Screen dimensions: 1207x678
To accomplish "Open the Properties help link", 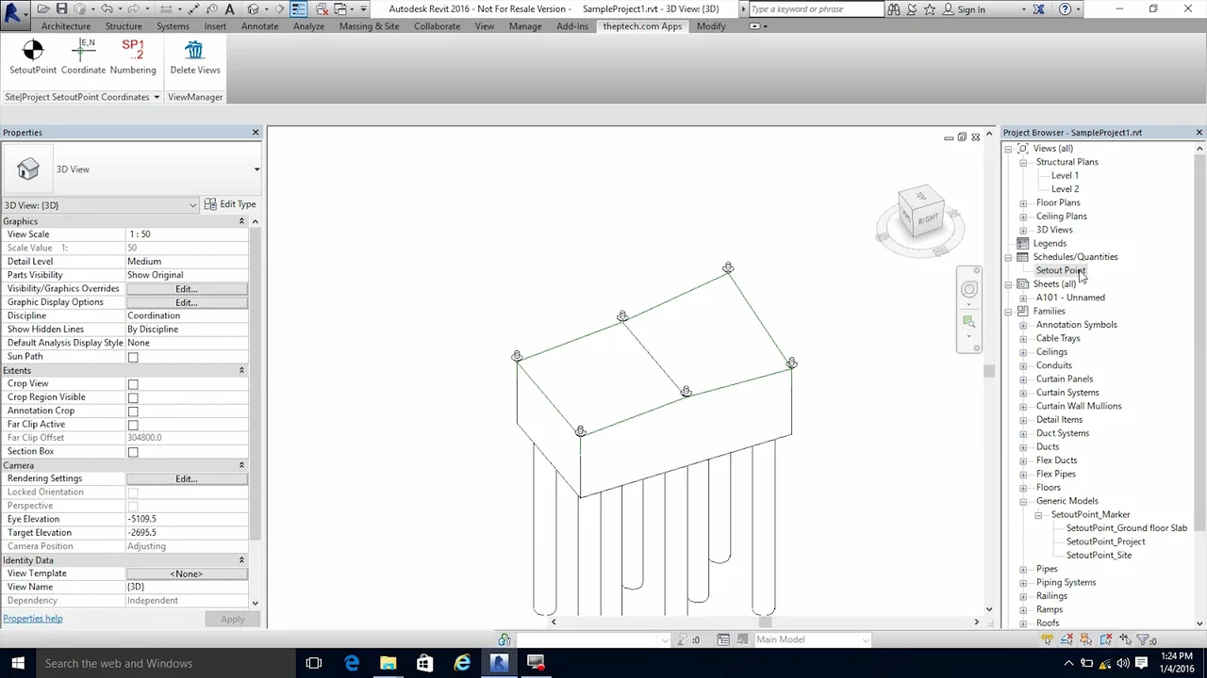I will [33, 619].
